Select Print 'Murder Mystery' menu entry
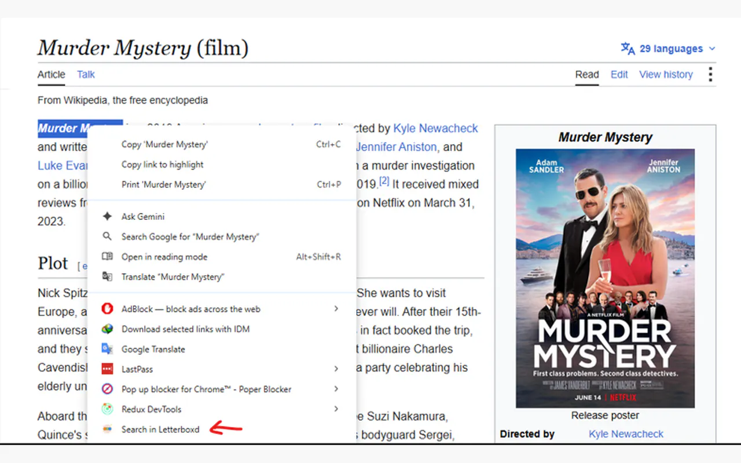Image resolution: width=741 pixels, height=463 pixels. click(x=222, y=185)
